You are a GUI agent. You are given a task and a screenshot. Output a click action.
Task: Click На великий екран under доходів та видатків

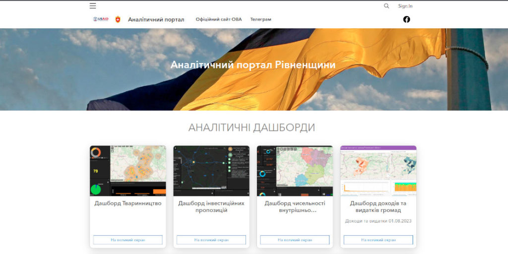click(x=378, y=240)
